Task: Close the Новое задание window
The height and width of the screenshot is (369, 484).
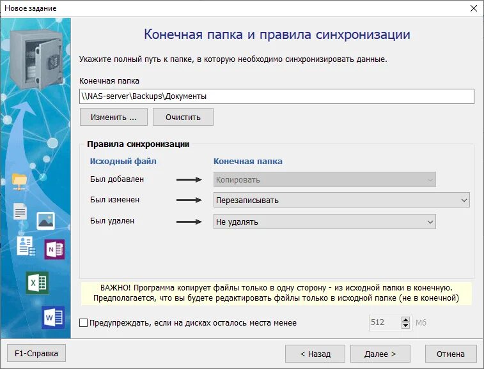Action: (x=474, y=8)
